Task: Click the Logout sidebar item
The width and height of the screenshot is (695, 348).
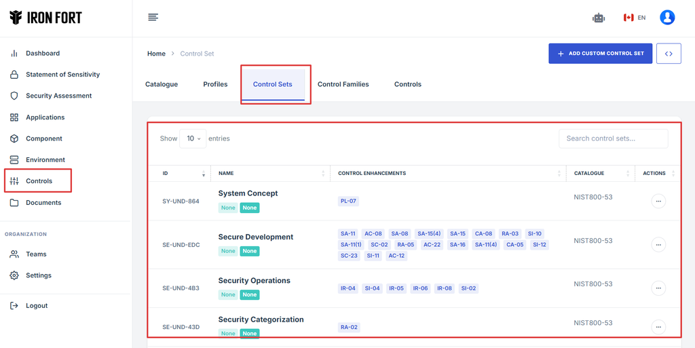Action: point(37,306)
